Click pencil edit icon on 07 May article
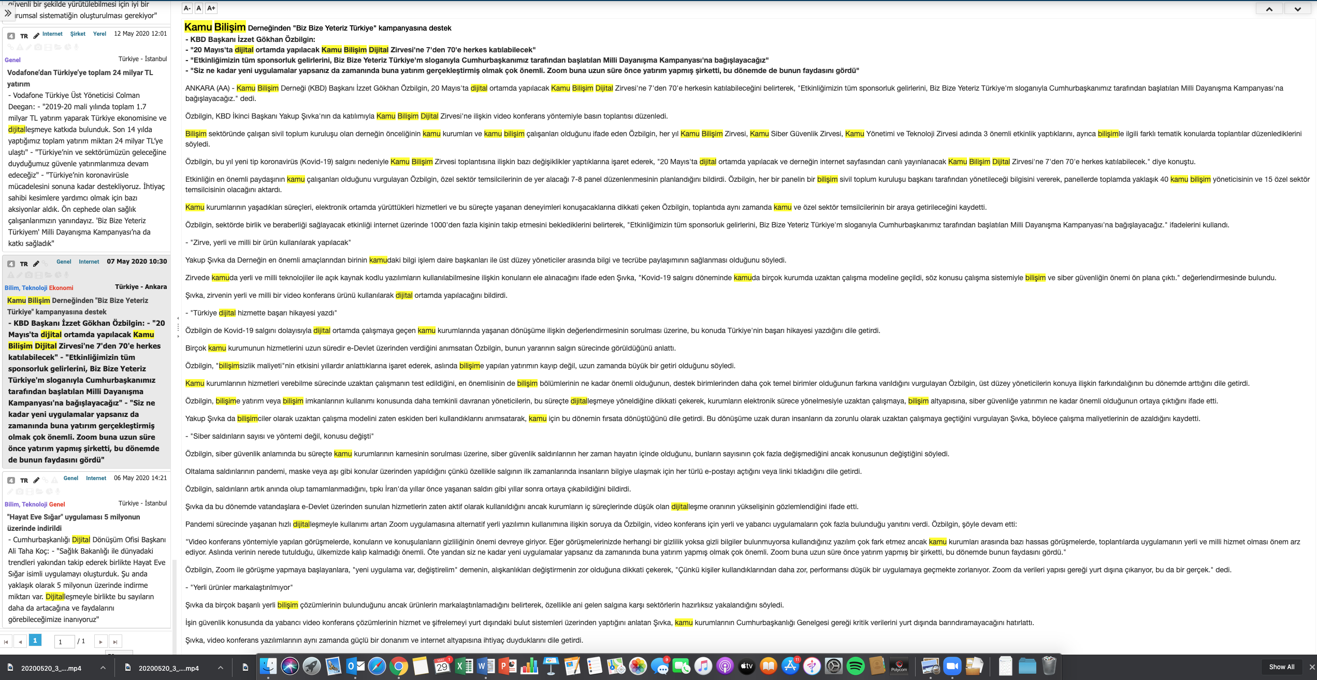 point(36,264)
